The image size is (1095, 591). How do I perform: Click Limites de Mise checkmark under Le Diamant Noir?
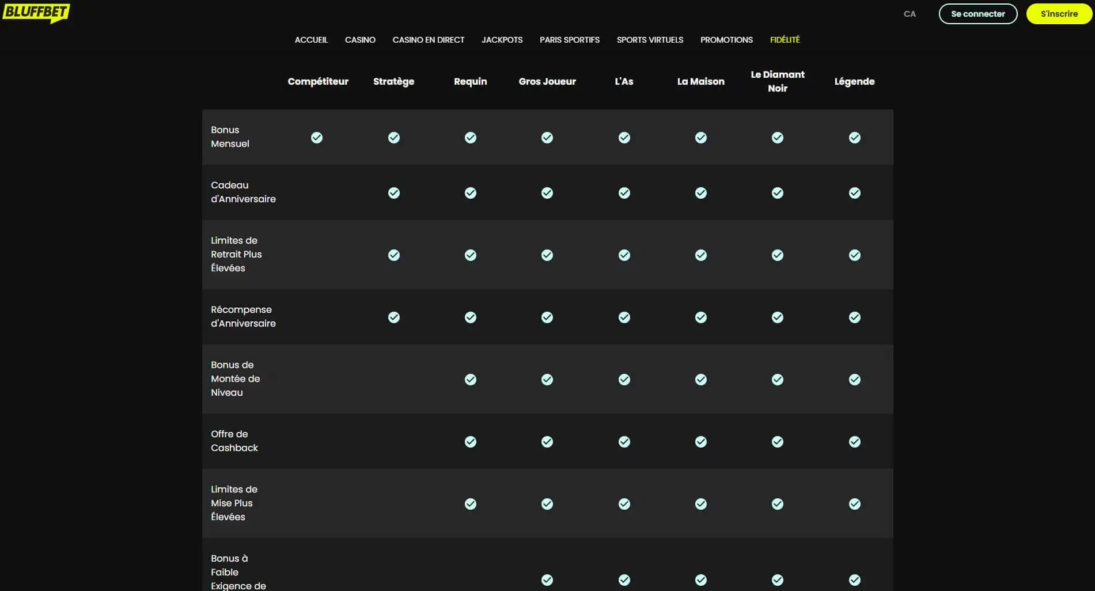coord(778,504)
